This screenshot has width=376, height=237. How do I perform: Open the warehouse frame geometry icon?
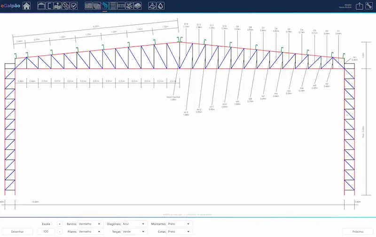41,6
